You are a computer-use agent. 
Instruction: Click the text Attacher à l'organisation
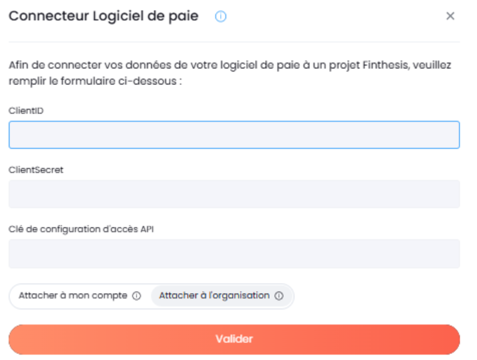coord(215,296)
